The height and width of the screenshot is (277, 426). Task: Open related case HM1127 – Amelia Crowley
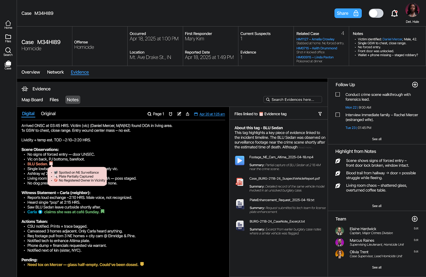315,39
